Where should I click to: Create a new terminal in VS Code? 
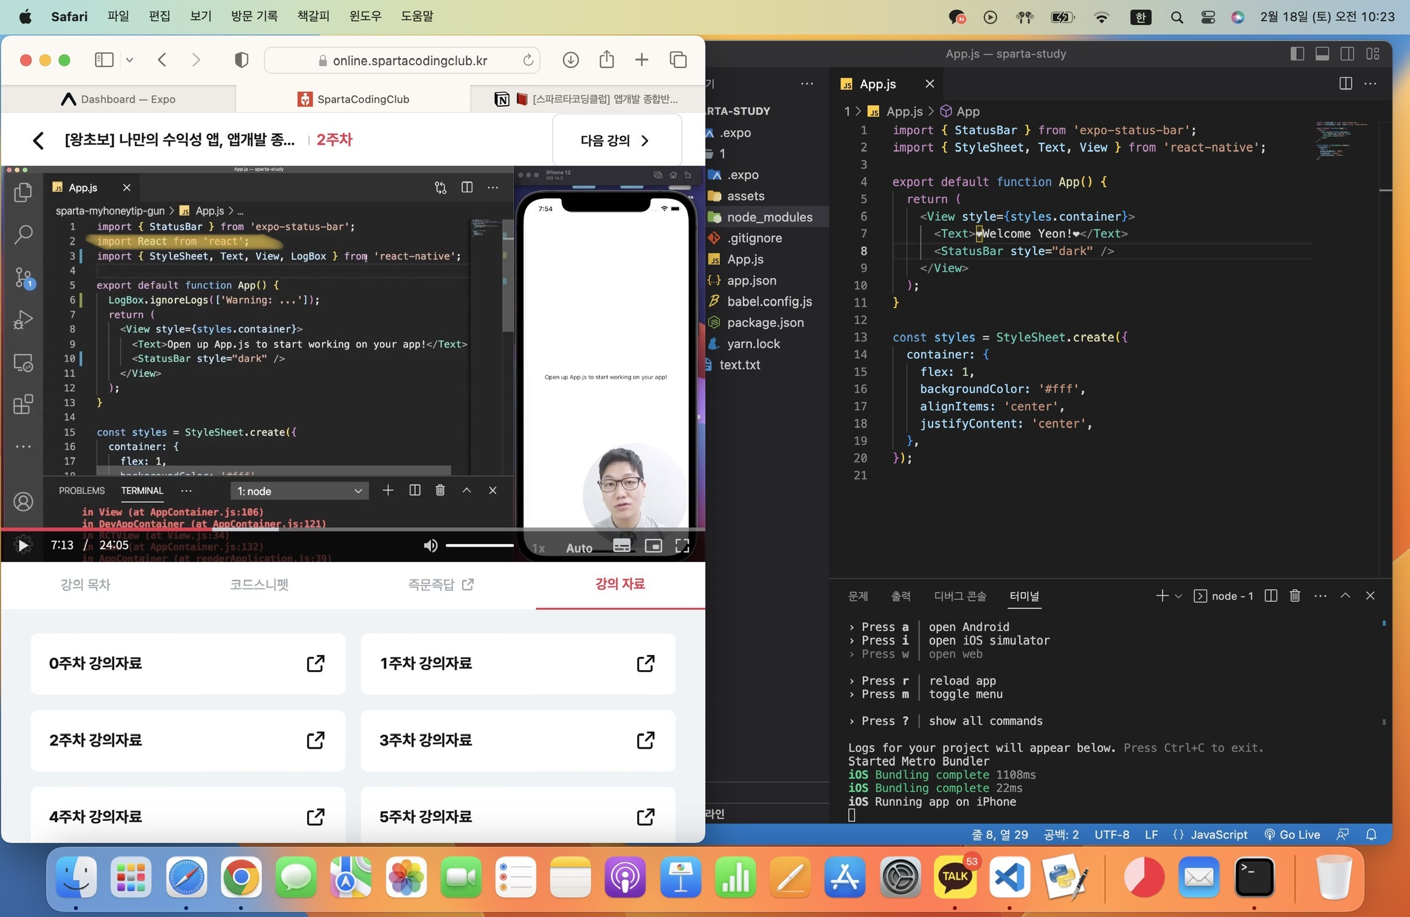[x=1162, y=596]
